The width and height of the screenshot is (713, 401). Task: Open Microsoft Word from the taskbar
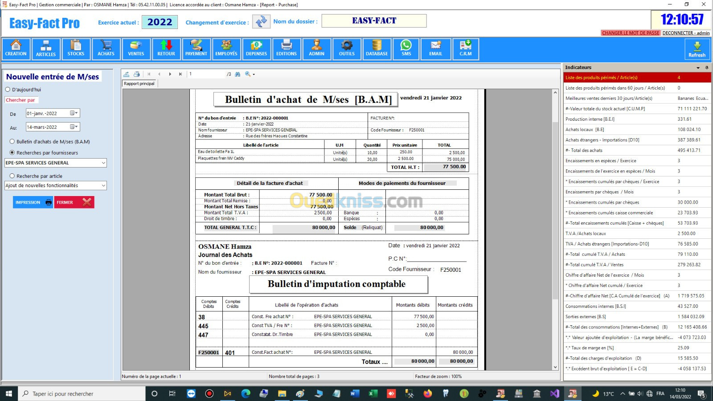coord(355,393)
